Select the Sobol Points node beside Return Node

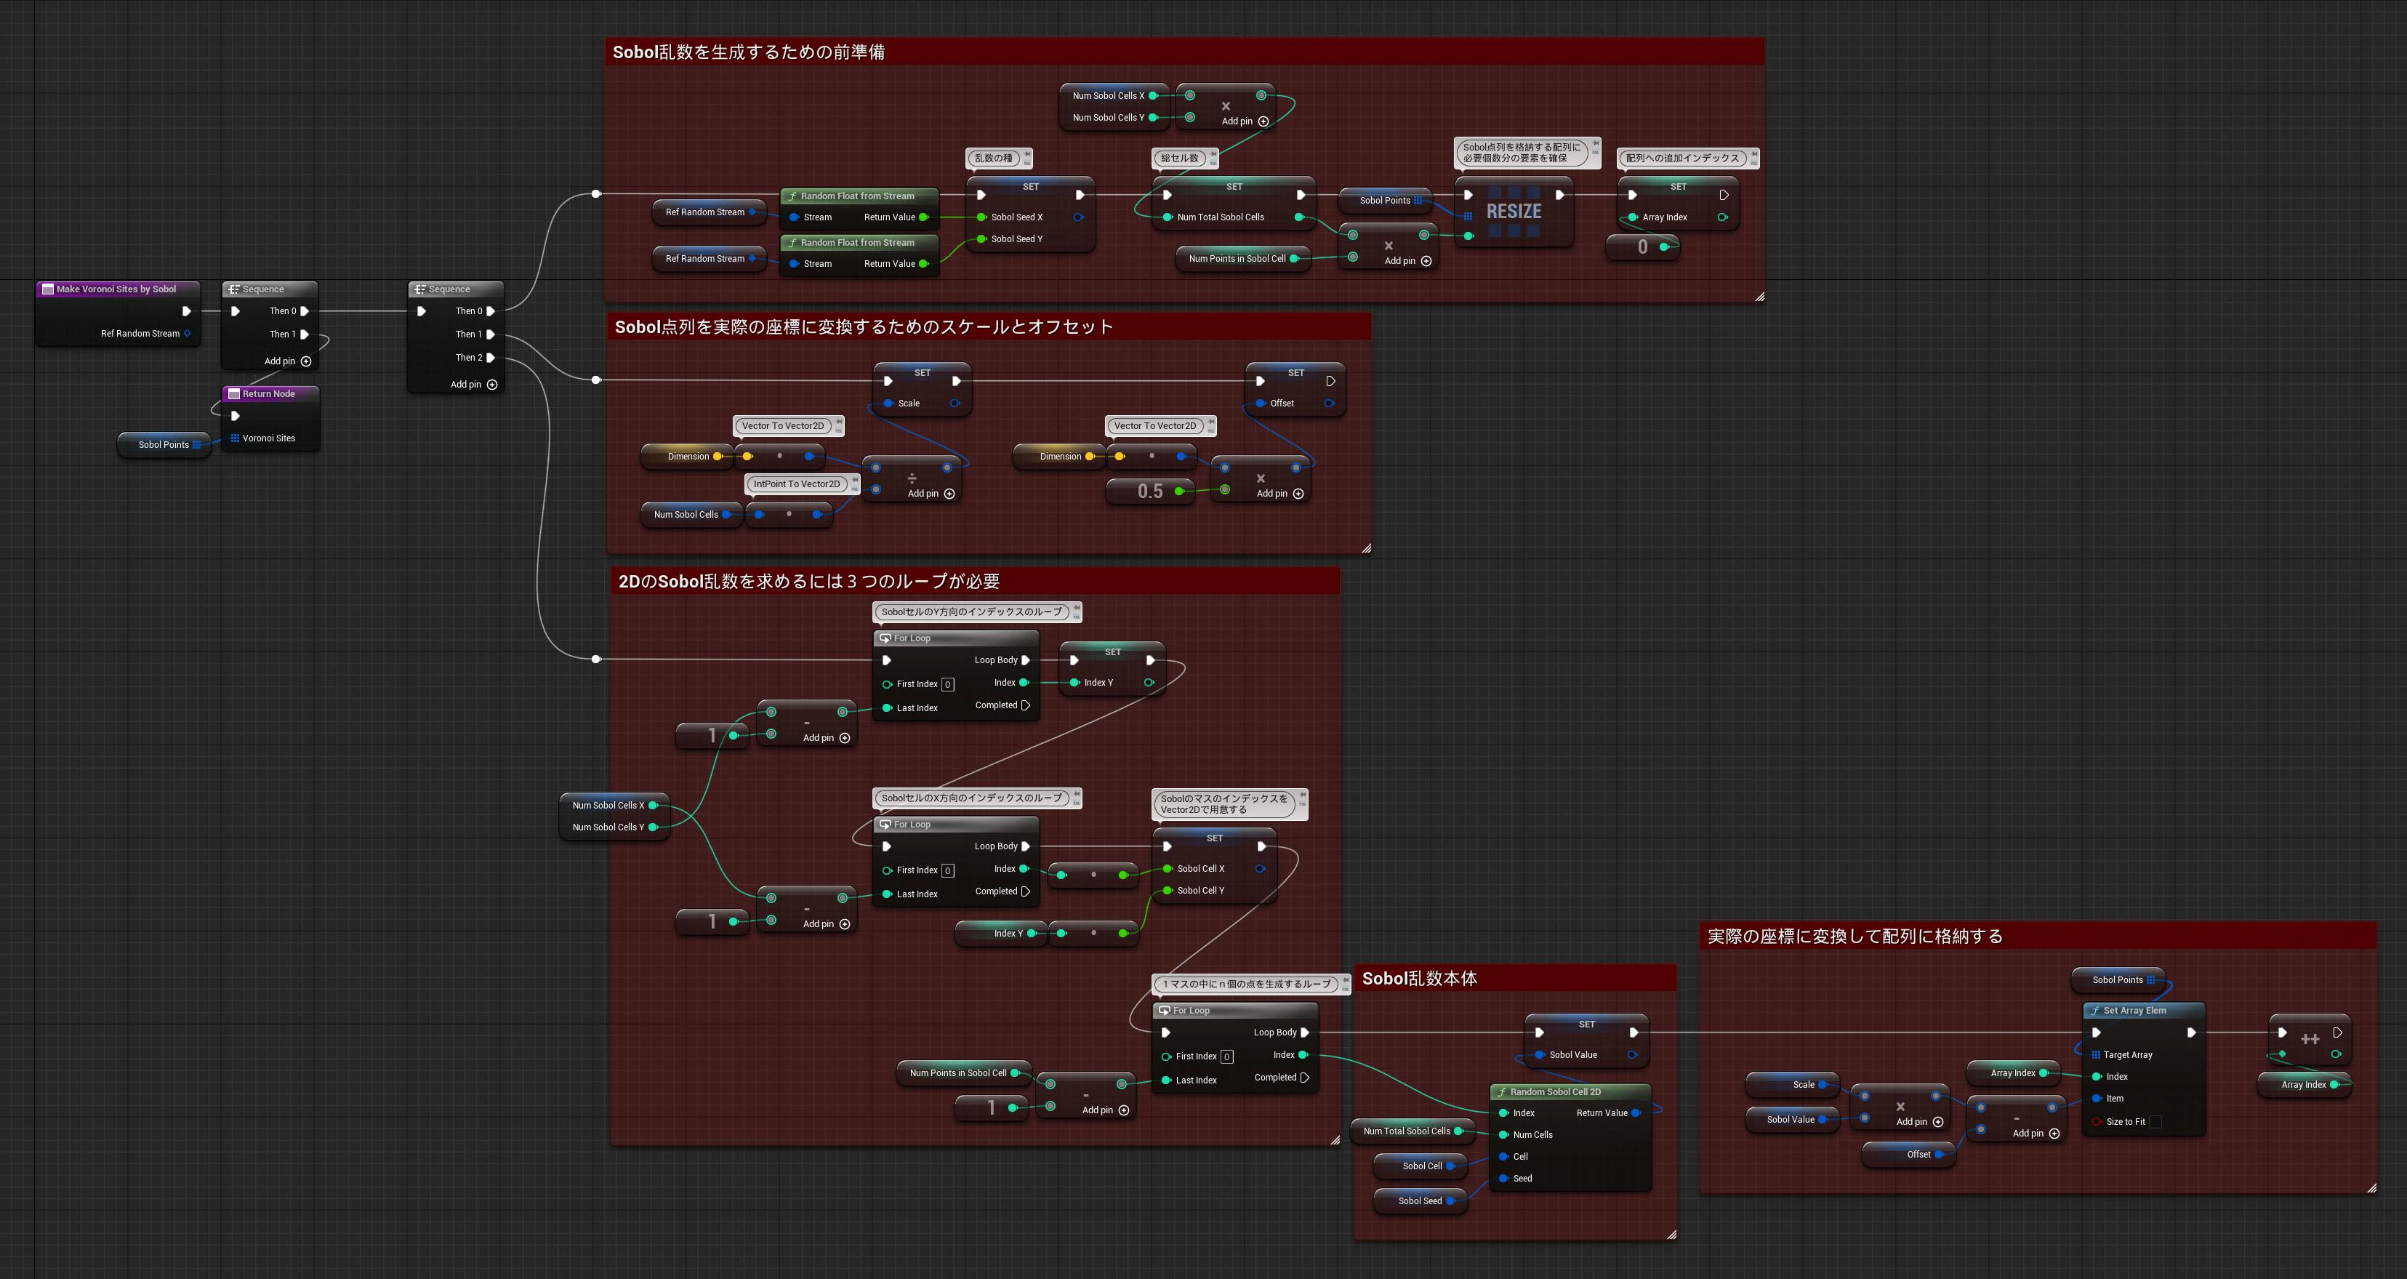pos(164,445)
